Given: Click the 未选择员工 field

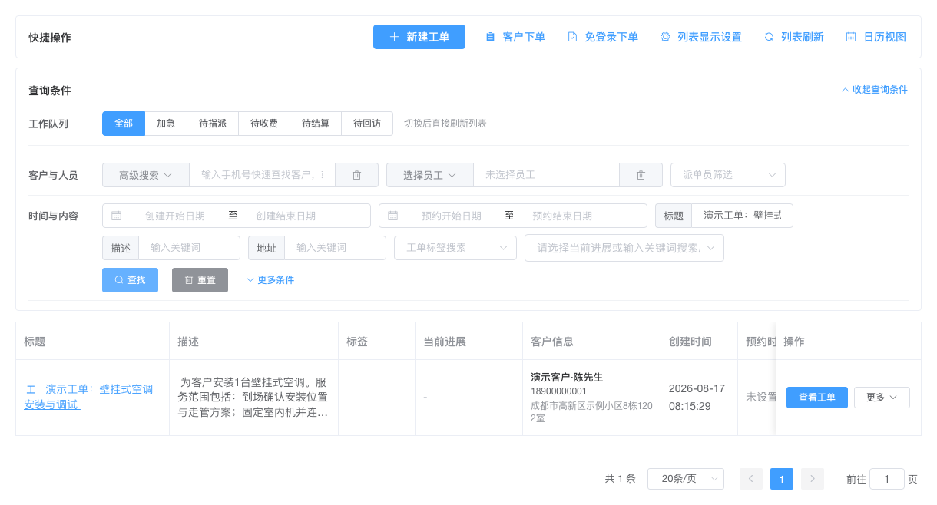Looking at the screenshot, I should 547,175.
